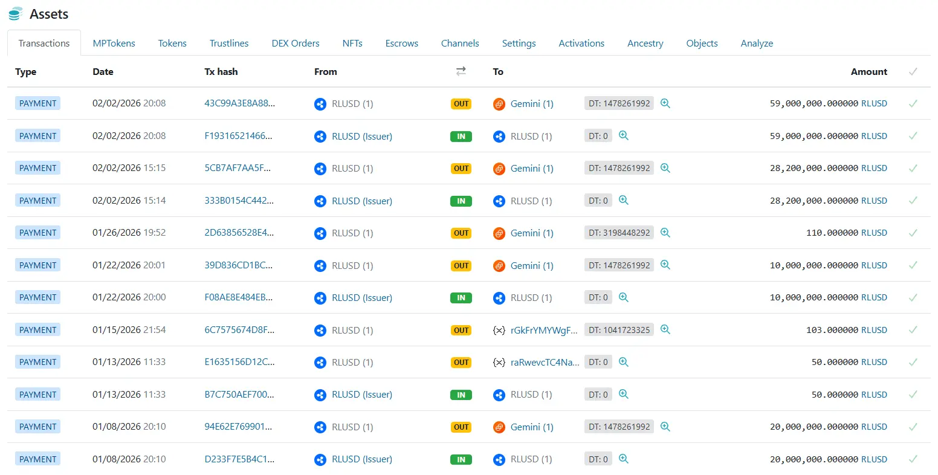The height and width of the screenshot is (475, 938).
Task: Click magnifier icon in E1635156D12C row
Action: click(x=624, y=362)
